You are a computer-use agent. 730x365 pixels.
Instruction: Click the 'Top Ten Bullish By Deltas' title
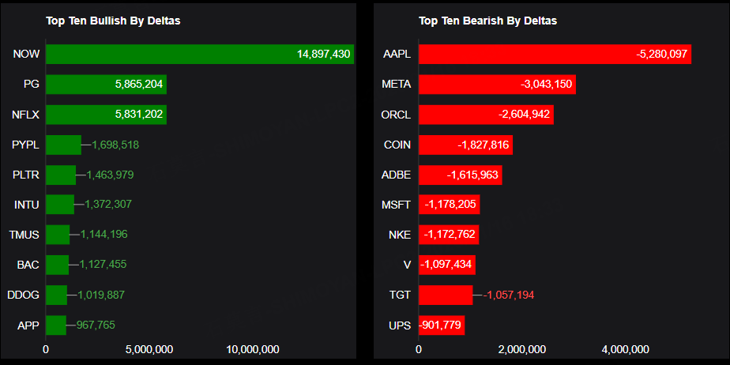113,21
